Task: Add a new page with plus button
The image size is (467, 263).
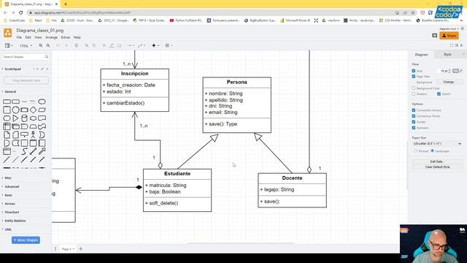Action: 81,248
